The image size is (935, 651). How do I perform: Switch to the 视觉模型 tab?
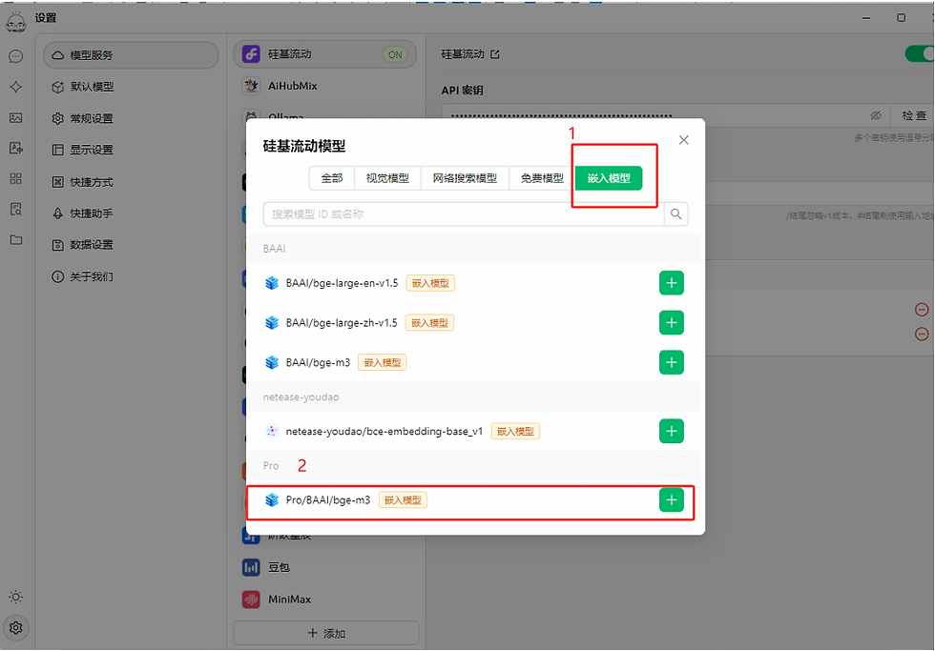tap(387, 178)
